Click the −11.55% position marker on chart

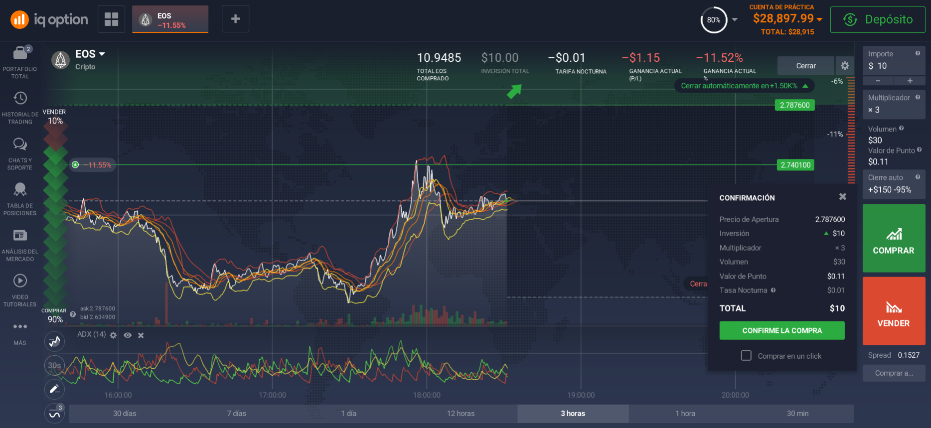click(92, 165)
